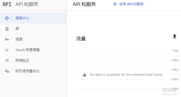Click the 信息中心 dashboard icon
This screenshot has height=97, width=181.
click(x=7, y=18)
